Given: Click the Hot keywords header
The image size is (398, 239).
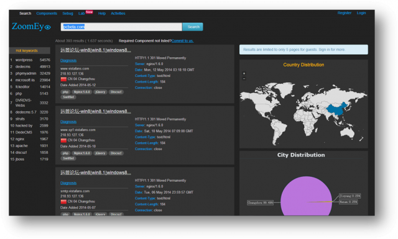Looking at the screenshot, I should (x=30, y=51).
